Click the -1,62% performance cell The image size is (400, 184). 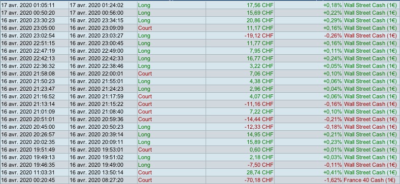pyautogui.click(x=333, y=180)
